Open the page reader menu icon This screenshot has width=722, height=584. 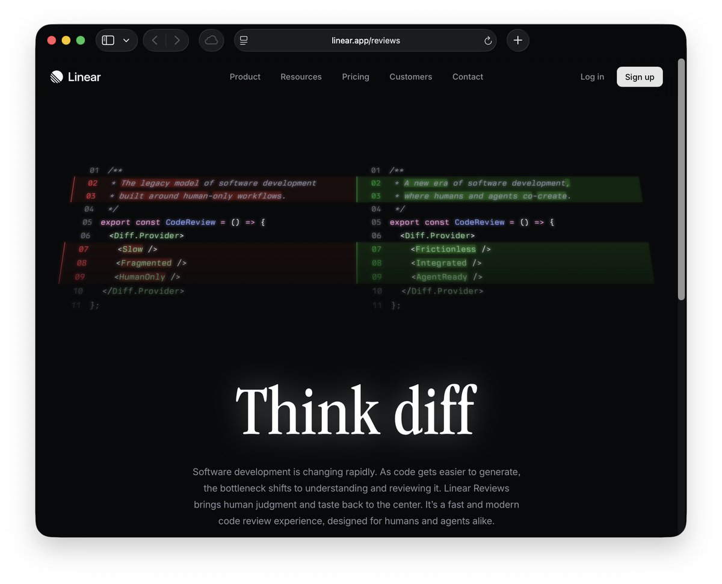click(244, 40)
